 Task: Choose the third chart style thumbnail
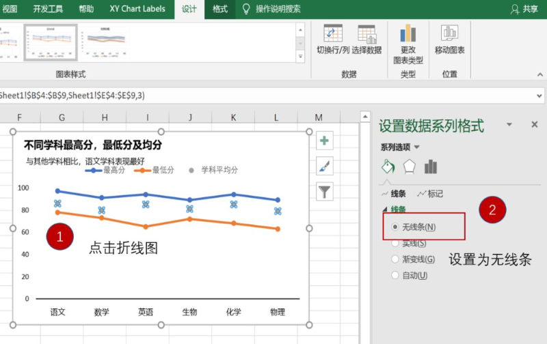coord(105,42)
